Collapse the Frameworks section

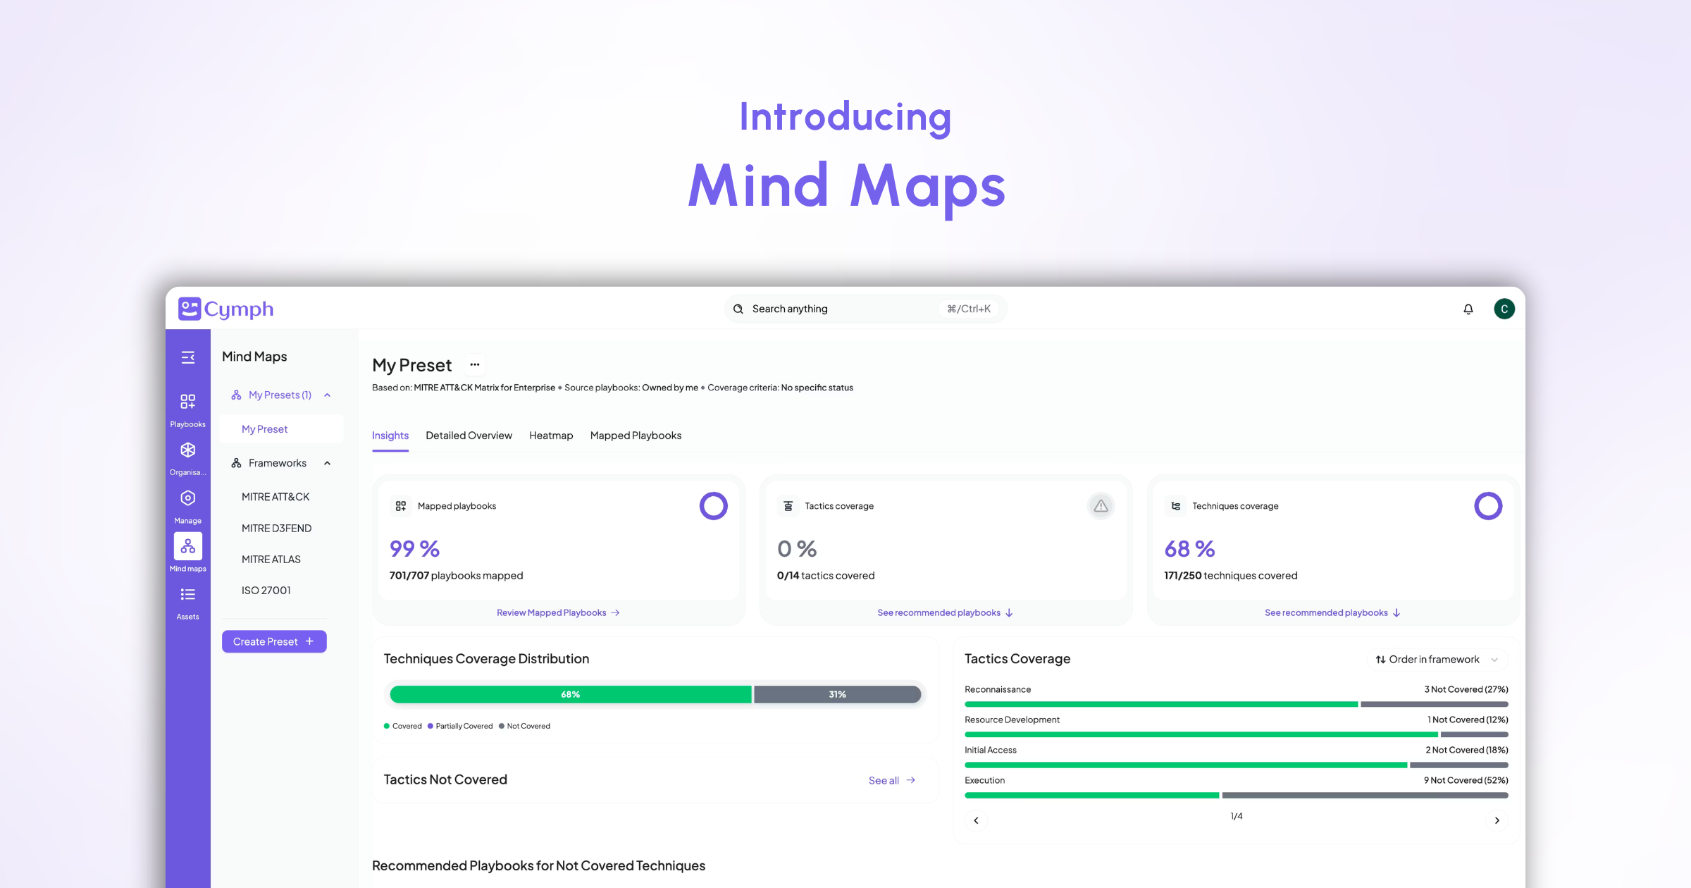327,463
